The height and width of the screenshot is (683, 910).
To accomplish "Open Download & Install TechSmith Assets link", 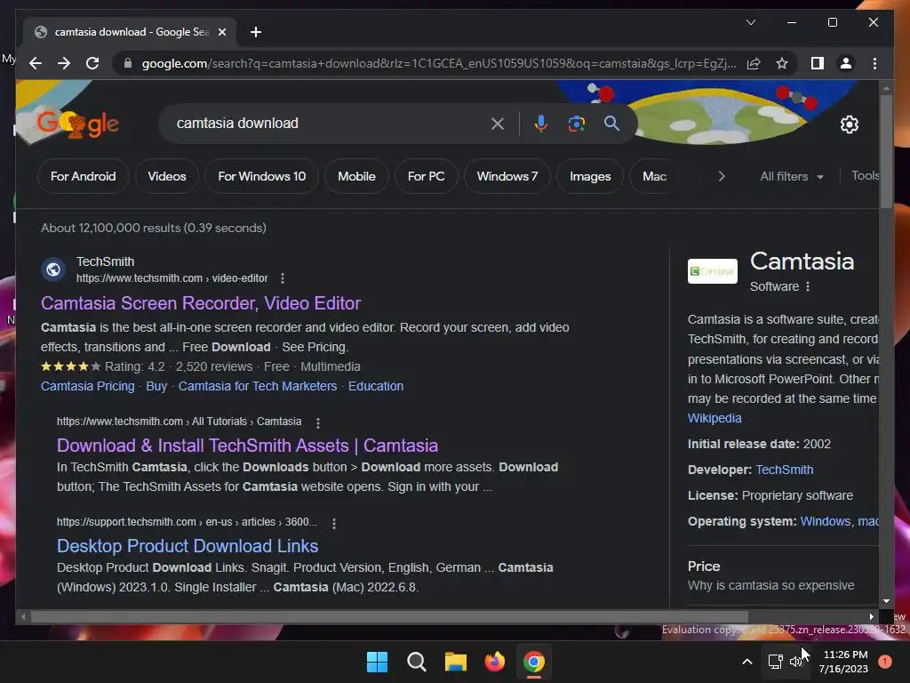I will [x=247, y=446].
